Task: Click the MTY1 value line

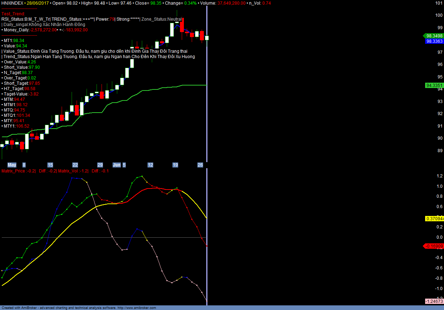Action: point(16,126)
